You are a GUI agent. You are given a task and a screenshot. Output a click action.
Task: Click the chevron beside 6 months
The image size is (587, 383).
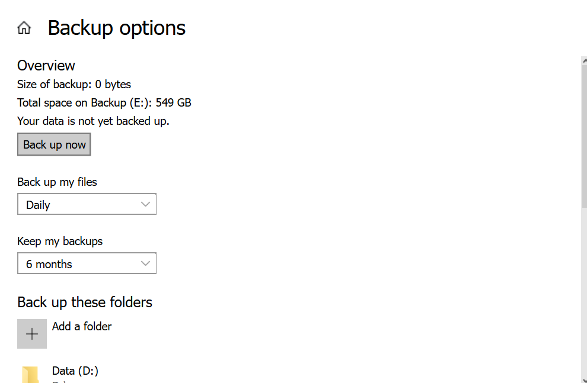146,263
